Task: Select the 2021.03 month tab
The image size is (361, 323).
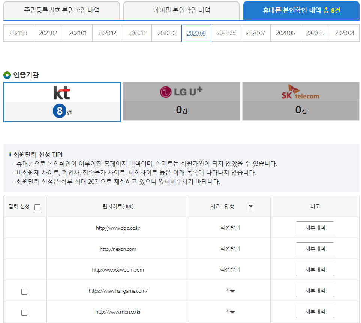Action: 18,33
